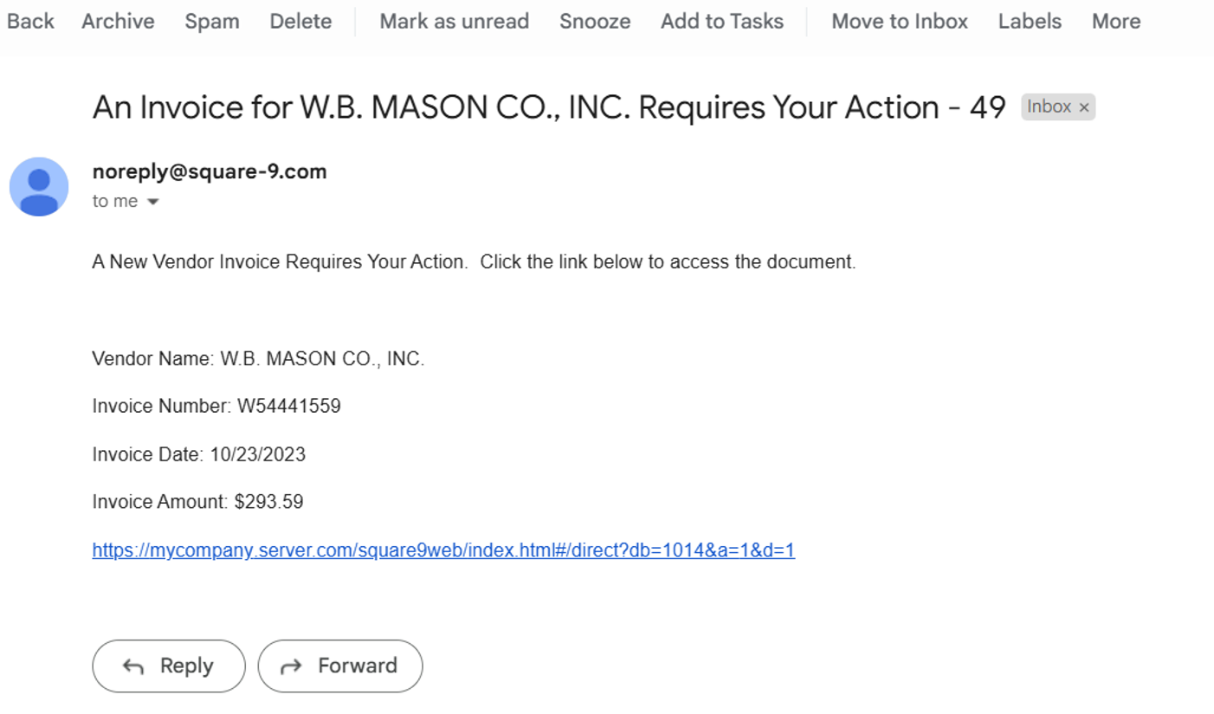
Task: Go Back to the message list
Action: tap(30, 22)
